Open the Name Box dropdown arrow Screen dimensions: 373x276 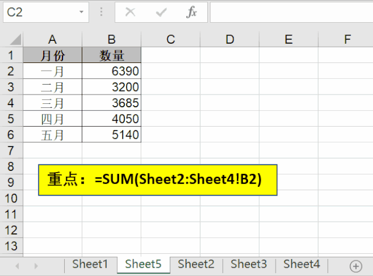pos(81,12)
